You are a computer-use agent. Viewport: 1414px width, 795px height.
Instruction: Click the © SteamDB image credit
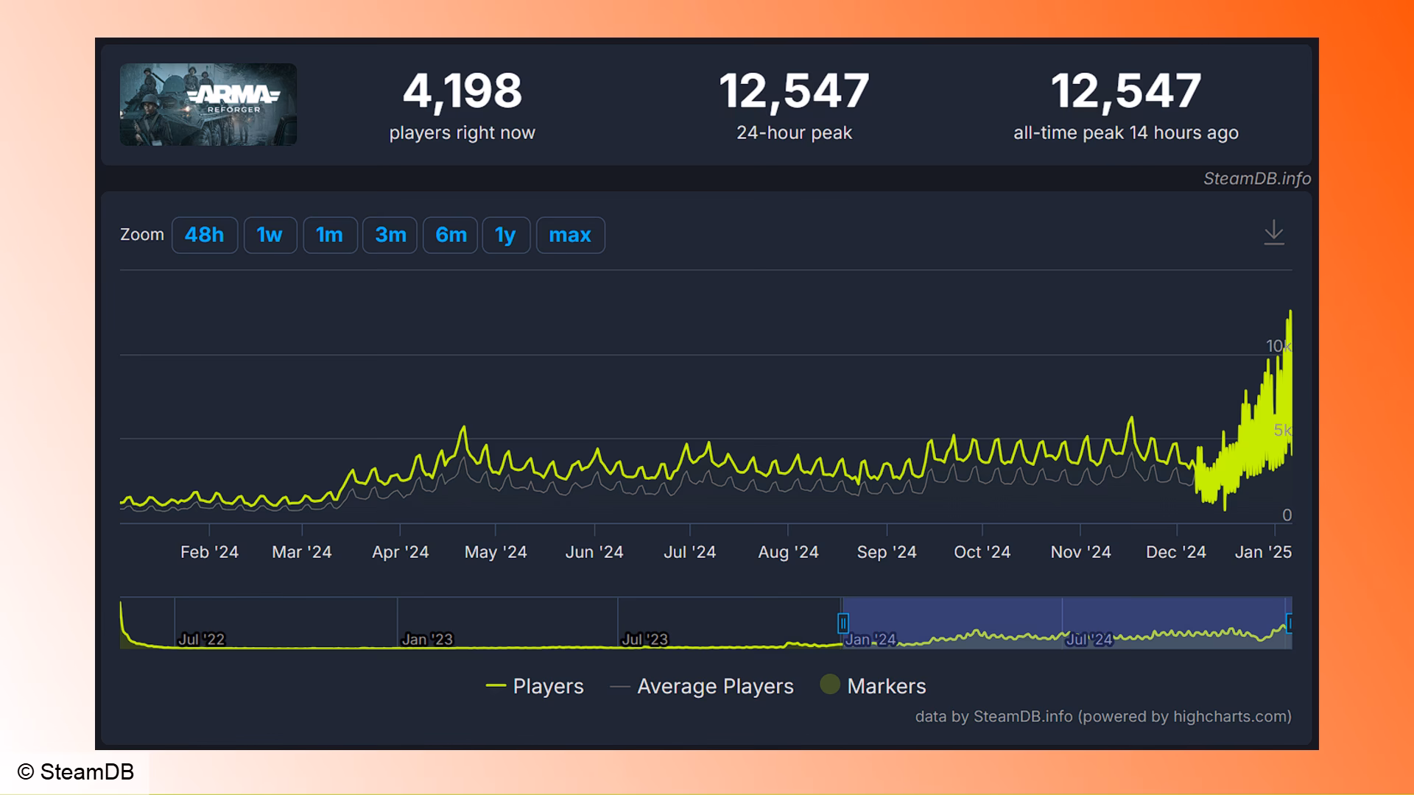76,771
